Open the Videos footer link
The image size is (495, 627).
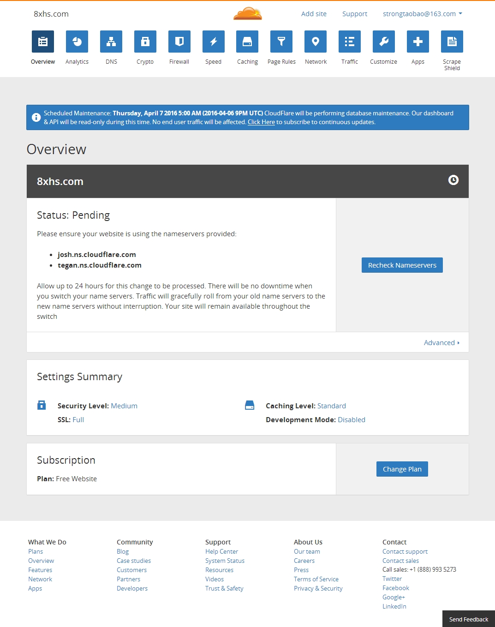[215, 579]
